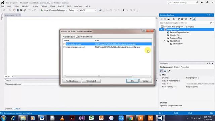This screenshot has width=215, height=121.
Task: Open the PROJECT menu
Action: coord(26,6)
